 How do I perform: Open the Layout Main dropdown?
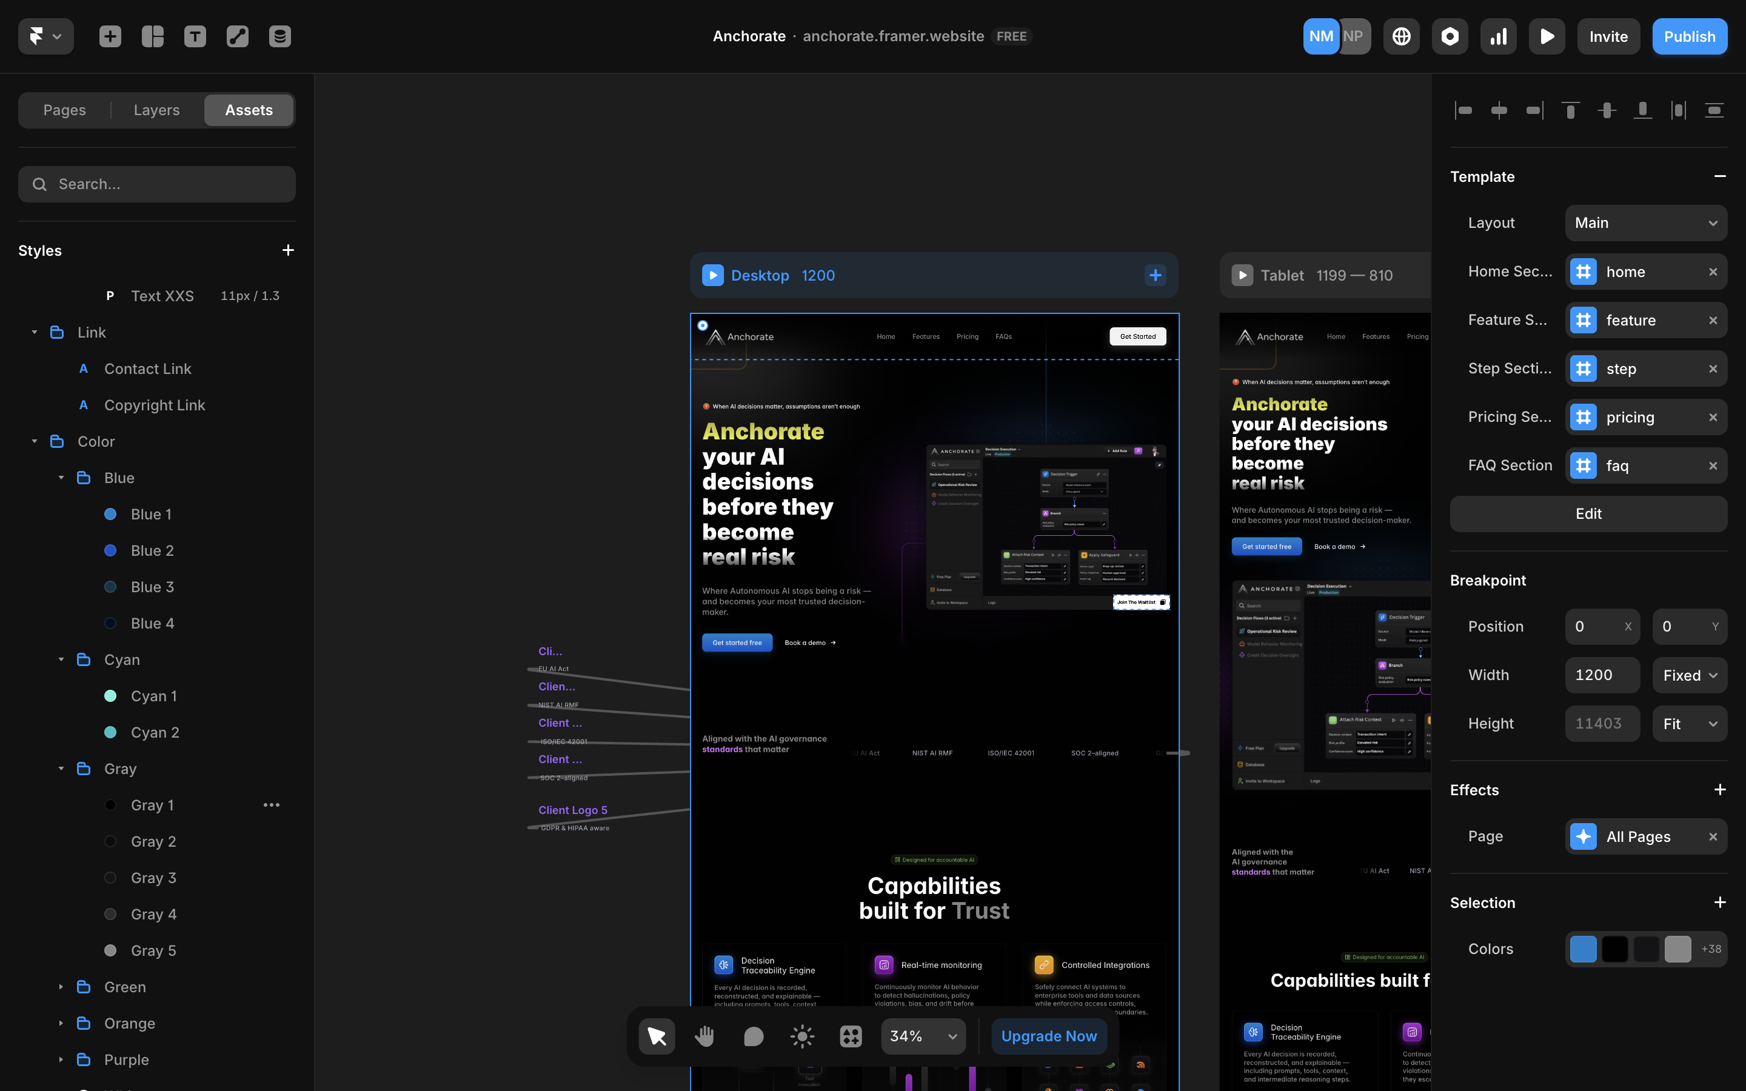tap(1646, 223)
